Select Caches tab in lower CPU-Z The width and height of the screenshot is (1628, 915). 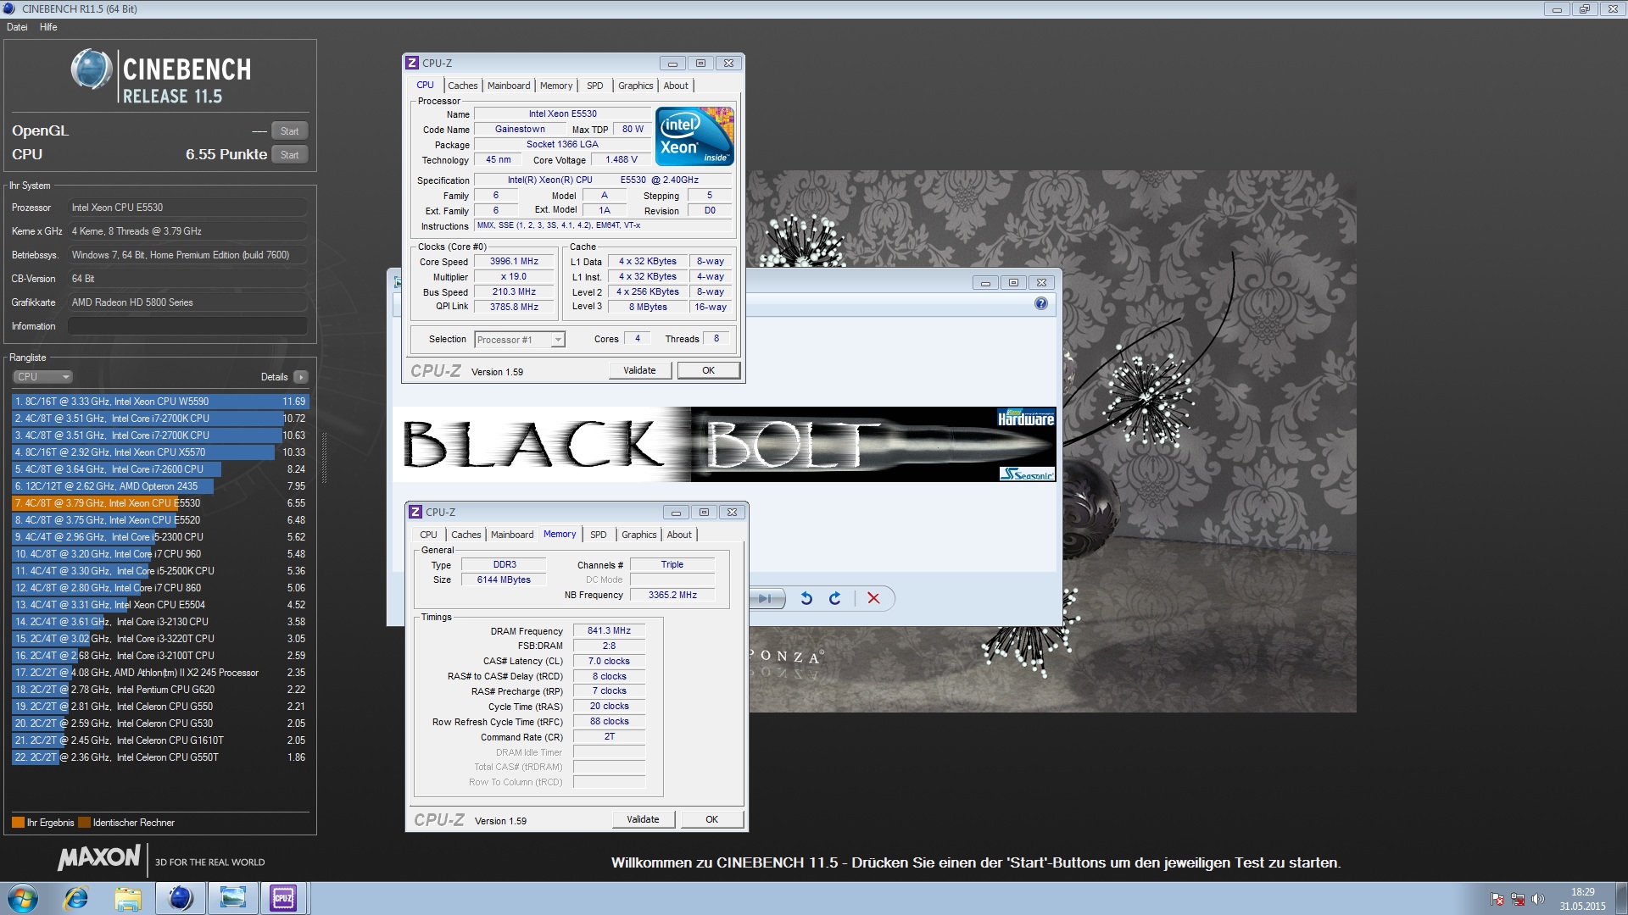466,535
